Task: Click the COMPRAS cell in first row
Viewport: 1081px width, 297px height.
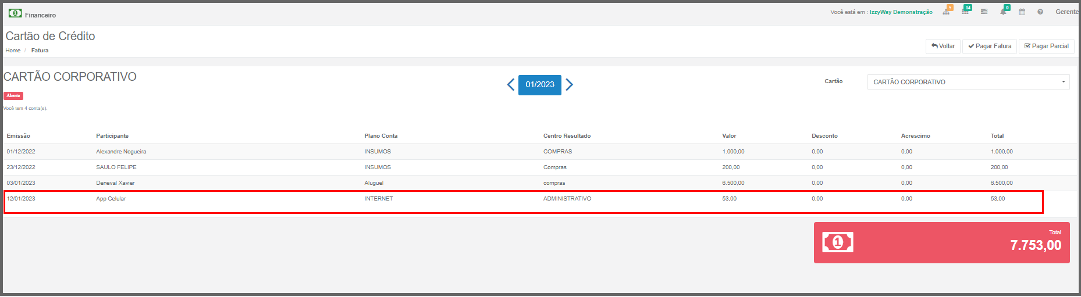Action: [x=557, y=152]
